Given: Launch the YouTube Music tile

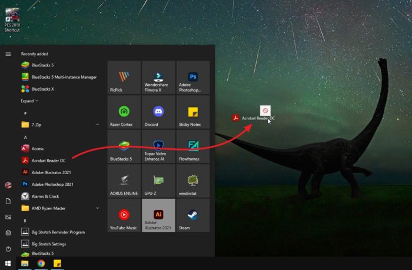Looking at the screenshot, I should tap(124, 215).
